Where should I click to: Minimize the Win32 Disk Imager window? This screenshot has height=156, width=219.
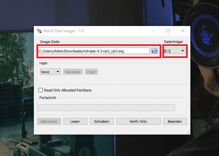153,31
